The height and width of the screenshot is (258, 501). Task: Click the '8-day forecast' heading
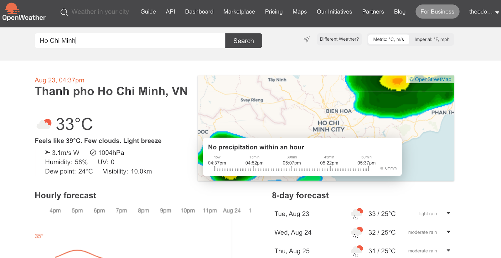click(x=300, y=195)
